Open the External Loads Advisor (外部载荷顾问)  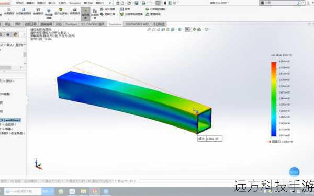(x=24, y=11)
